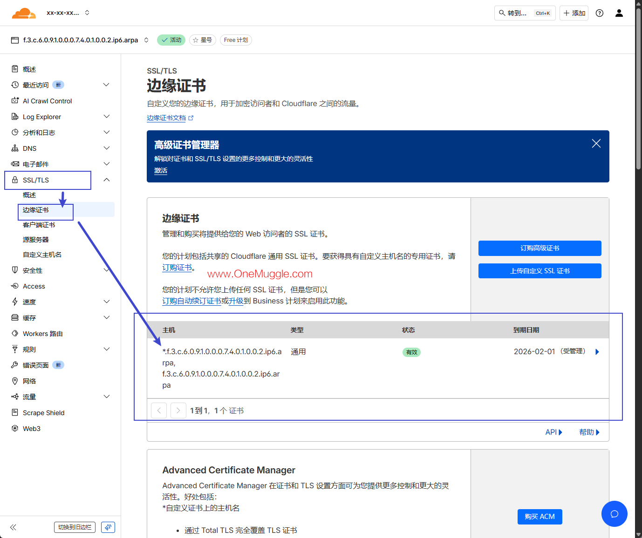Click the DNS network icon
This screenshot has height=538, width=642.
pyautogui.click(x=15, y=148)
